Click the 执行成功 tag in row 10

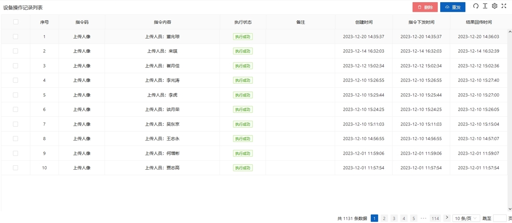243,168
